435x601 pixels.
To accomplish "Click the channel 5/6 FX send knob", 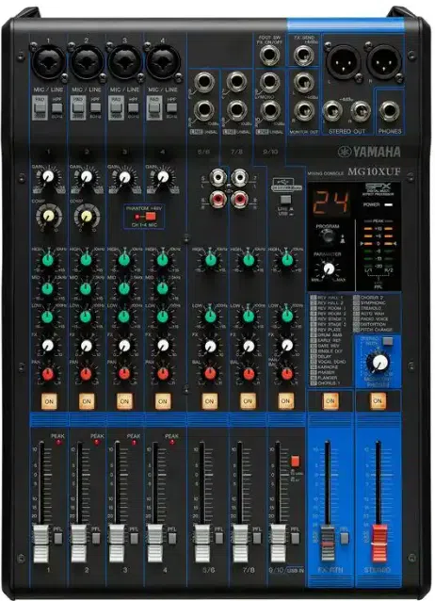I will (210, 347).
